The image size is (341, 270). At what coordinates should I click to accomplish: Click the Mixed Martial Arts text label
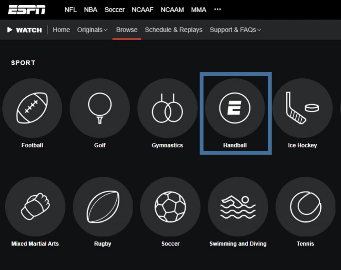35,244
